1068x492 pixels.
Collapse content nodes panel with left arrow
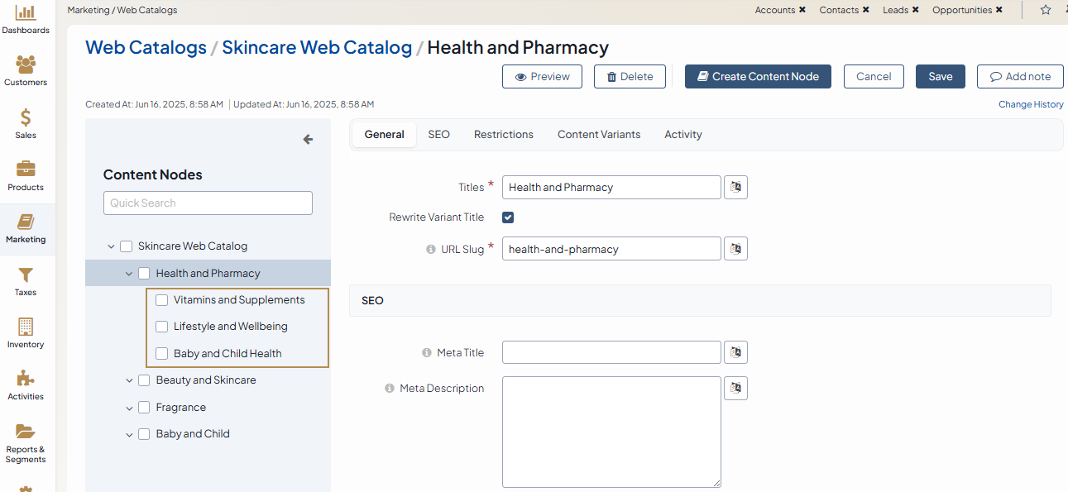point(308,140)
